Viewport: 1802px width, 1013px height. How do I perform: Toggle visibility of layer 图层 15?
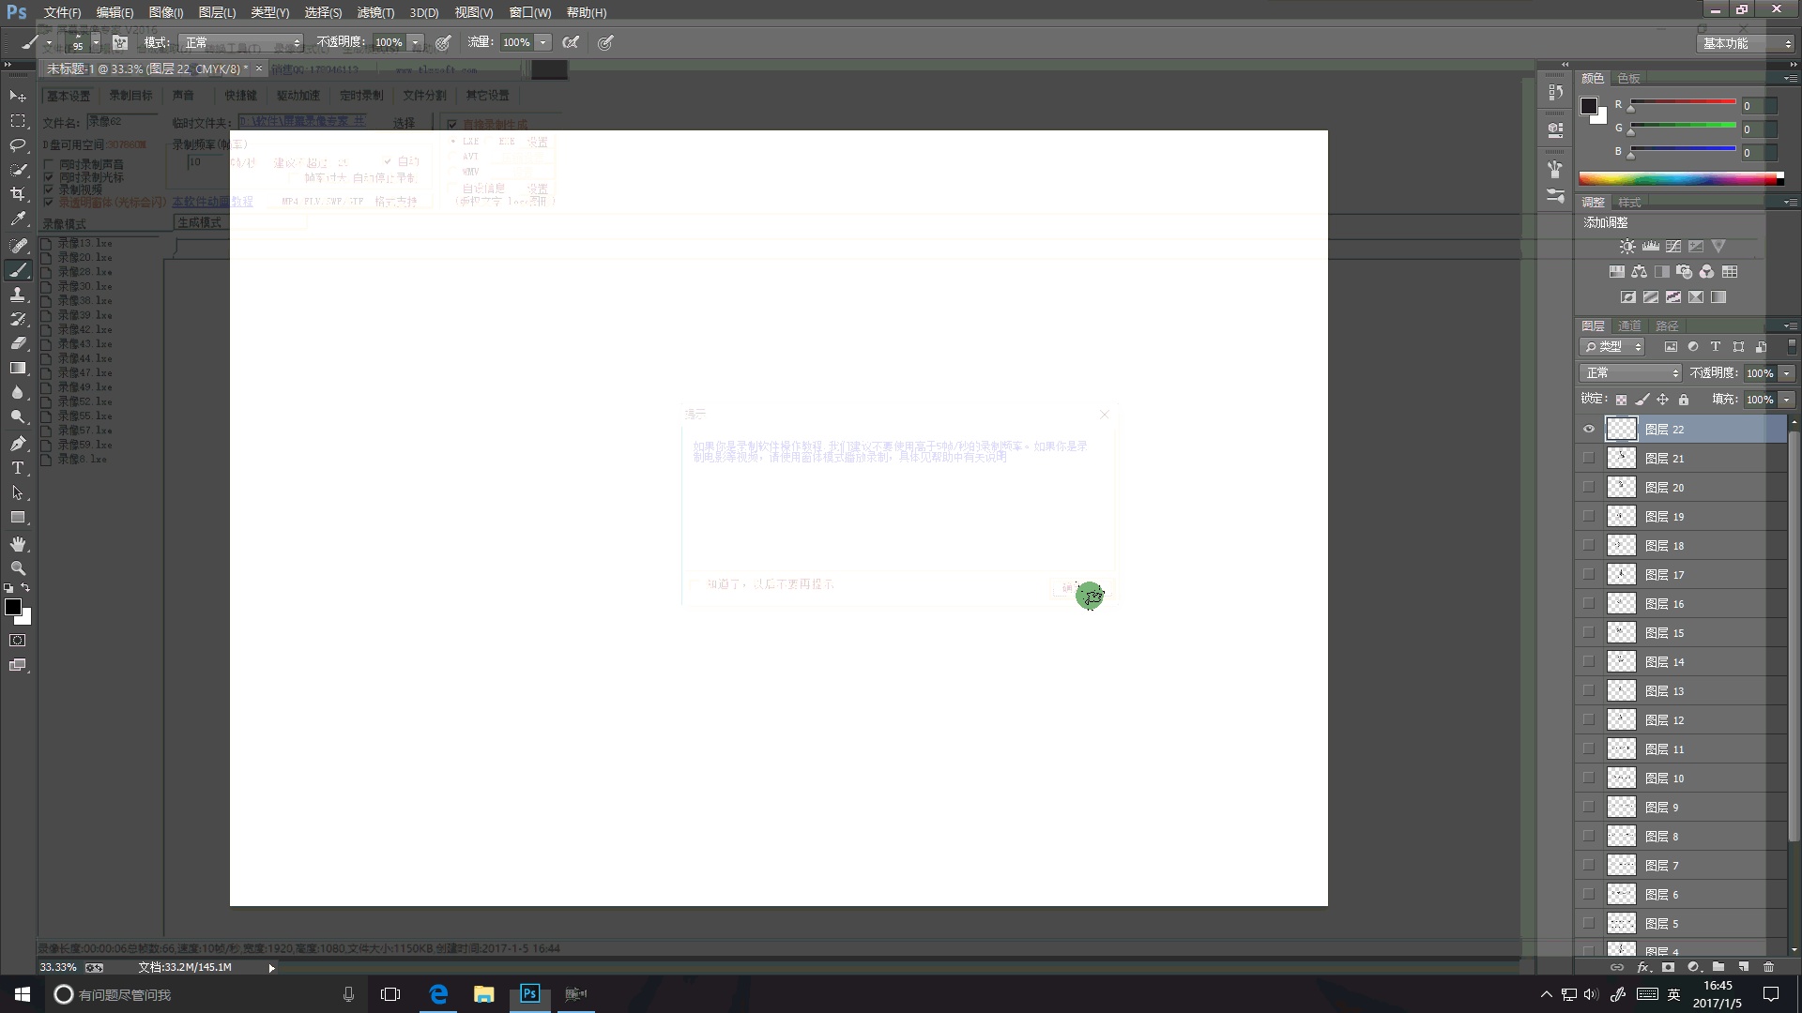pyautogui.click(x=1589, y=633)
